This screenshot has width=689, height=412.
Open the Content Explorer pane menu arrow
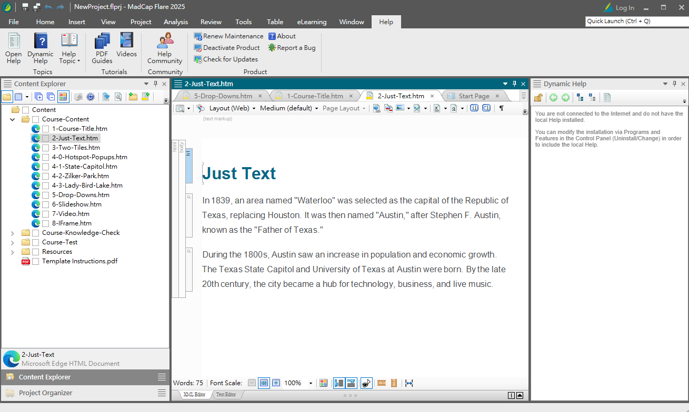pos(146,84)
